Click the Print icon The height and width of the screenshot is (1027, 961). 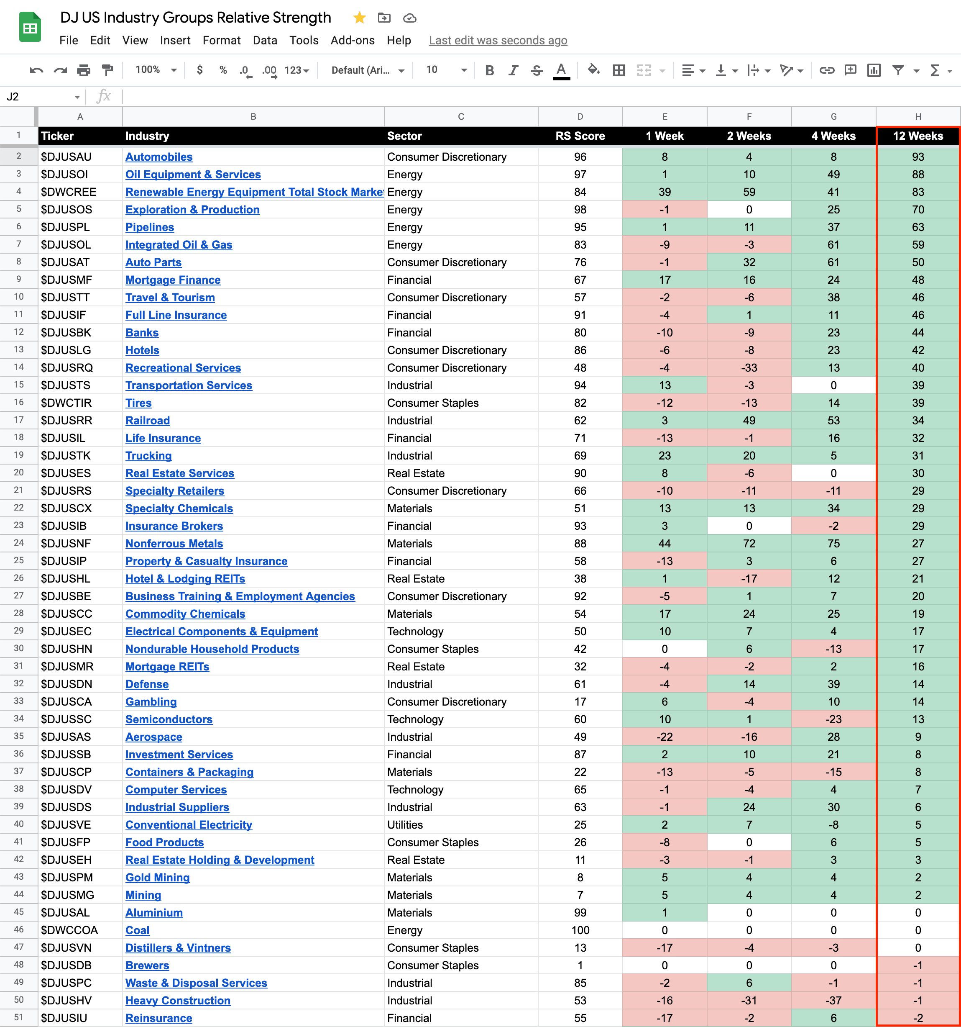(x=84, y=70)
